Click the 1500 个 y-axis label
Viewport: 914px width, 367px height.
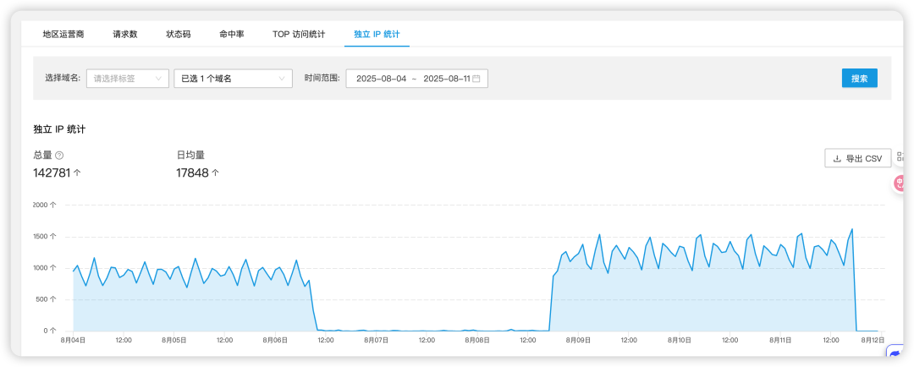tap(45, 237)
